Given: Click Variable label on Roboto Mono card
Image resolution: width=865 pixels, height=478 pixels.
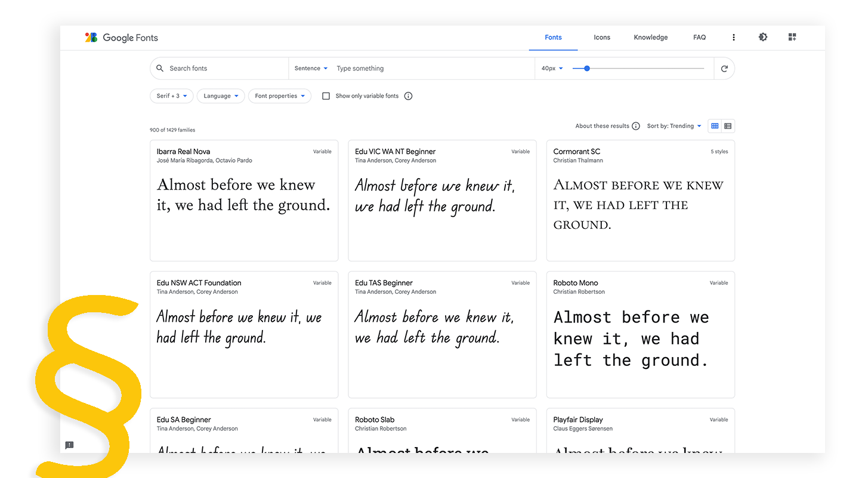Looking at the screenshot, I should (x=719, y=283).
